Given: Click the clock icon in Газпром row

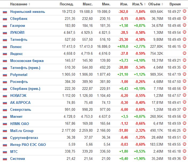Looking at the screenshot, I should pos(185,25).
